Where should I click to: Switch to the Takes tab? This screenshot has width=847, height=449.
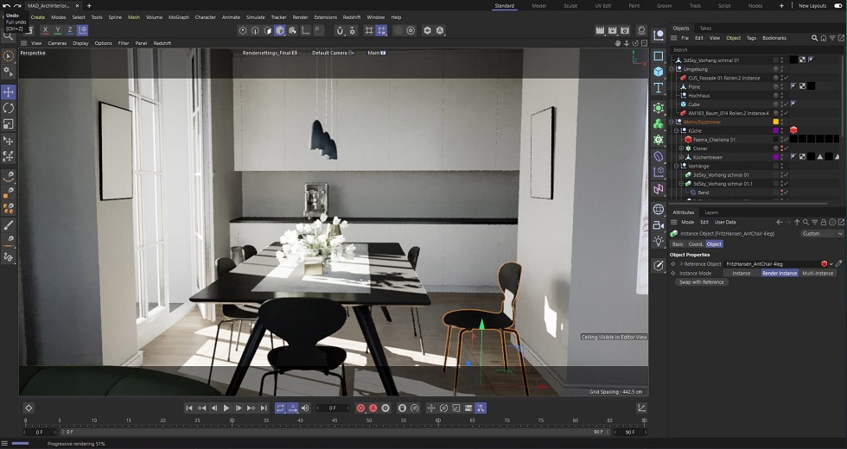[705, 28]
